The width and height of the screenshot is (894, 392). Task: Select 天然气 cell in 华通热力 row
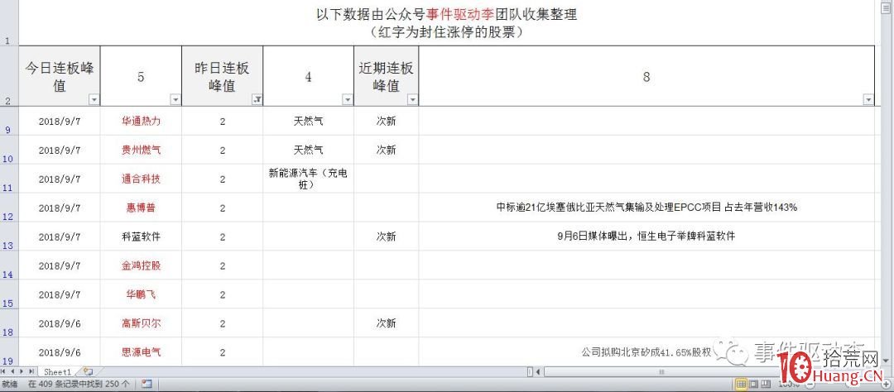tap(308, 121)
